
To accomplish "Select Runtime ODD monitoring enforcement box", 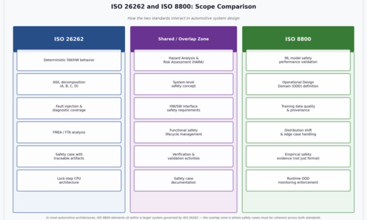I will (x=298, y=180).
